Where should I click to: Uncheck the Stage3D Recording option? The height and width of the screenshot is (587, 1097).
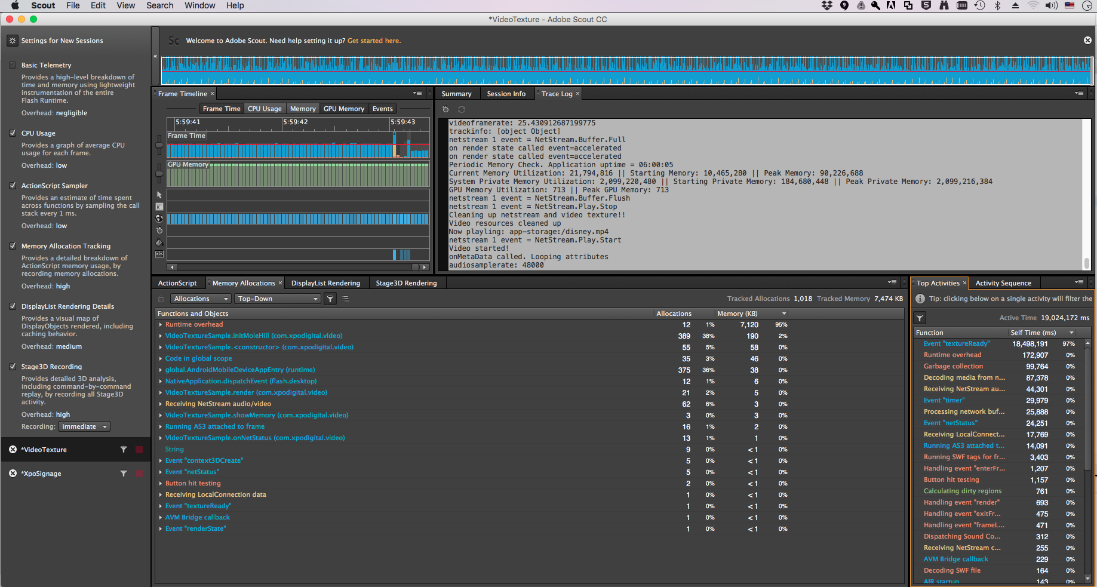(x=13, y=366)
